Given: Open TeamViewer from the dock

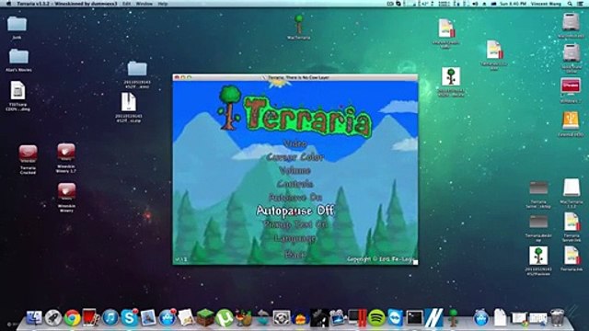Looking at the screenshot, I should point(395,318).
